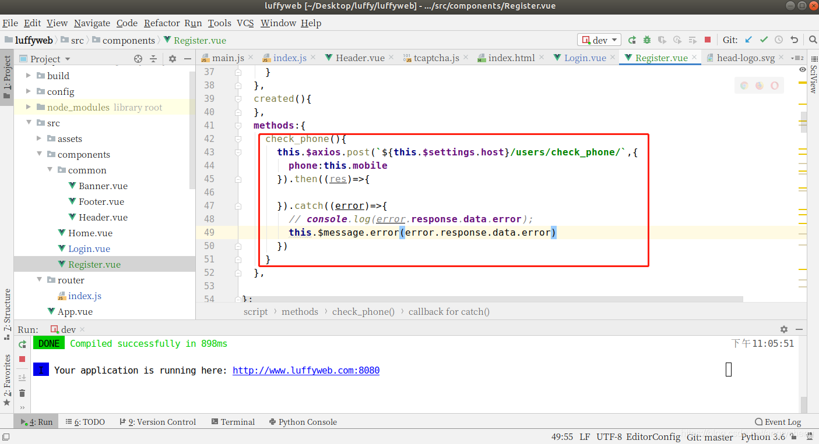Open the Event Log
Screen dimensions: 819x444
point(778,422)
